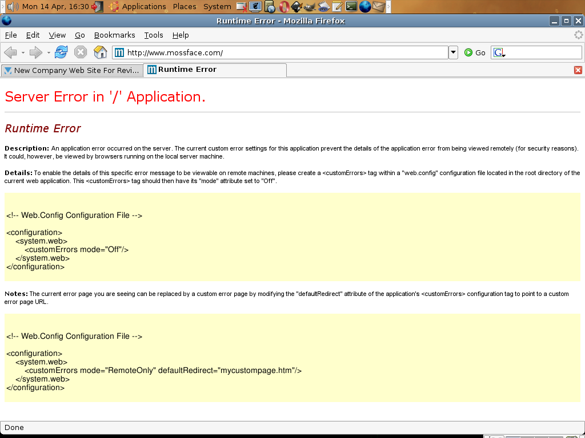Launch the blue globe web browser icon
Viewport: 585px width, 438px height.
365,6
